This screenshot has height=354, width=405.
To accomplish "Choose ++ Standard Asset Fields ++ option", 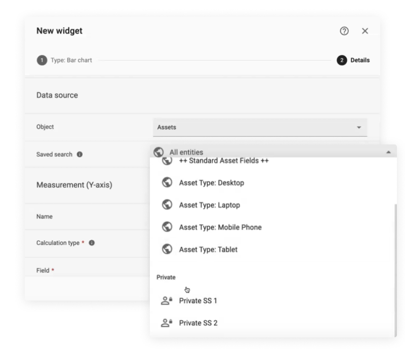I will click(223, 162).
